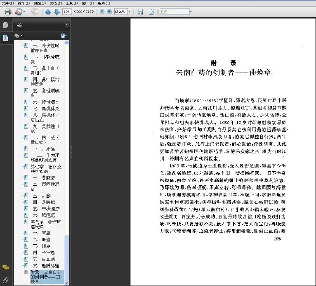Select highlighted bookmark 附录 云南白药的创制者
Viewport: 316px width, 286px height.
tap(47, 277)
